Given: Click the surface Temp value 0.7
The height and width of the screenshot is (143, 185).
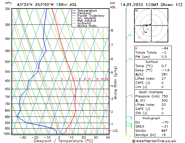Looking at the screenshot, I should (164, 66).
